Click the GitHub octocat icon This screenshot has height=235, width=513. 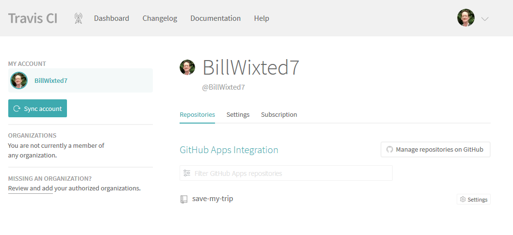(x=389, y=150)
